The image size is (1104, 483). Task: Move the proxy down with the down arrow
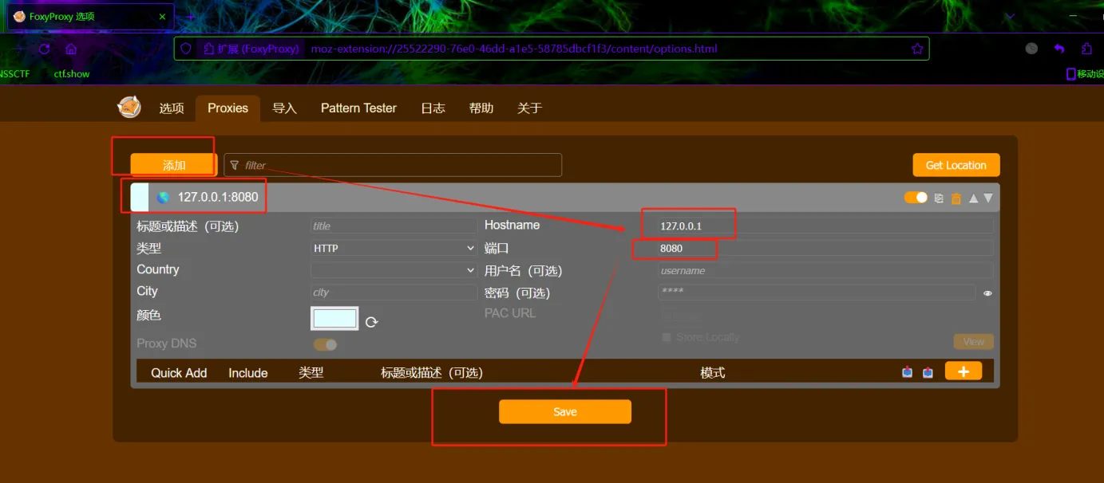click(988, 198)
